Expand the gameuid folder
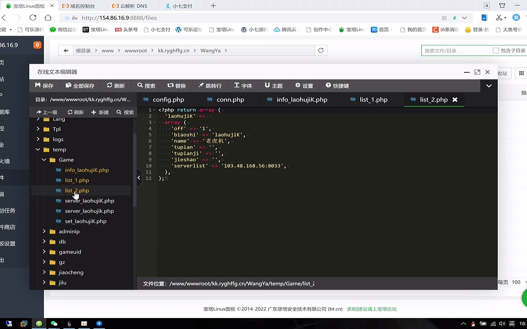This screenshot has width=527, height=329. tap(44, 252)
